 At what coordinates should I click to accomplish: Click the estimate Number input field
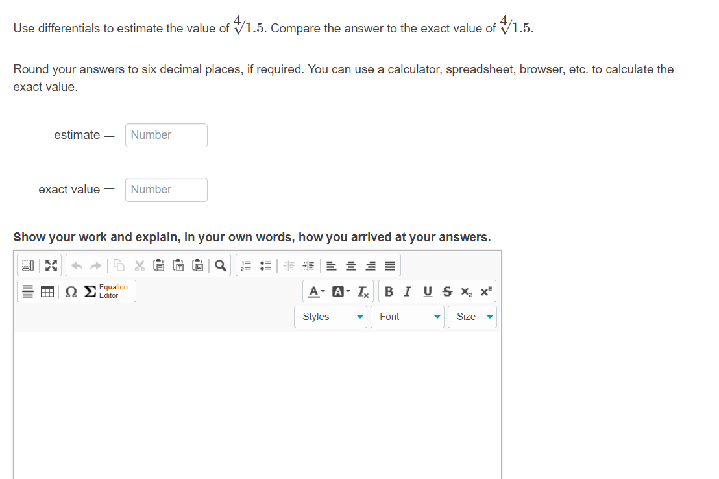click(166, 135)
